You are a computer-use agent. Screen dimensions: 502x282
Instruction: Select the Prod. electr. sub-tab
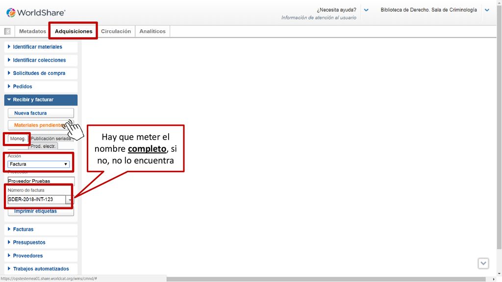click(x=43, y=146)
